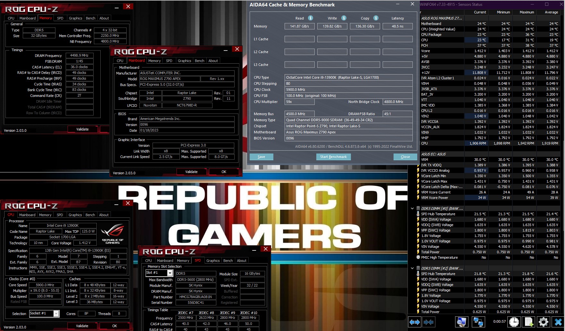Screen dimensions: 565x331
Task: Click the HWiNFO clock reset timer icon
Action: 514,322
